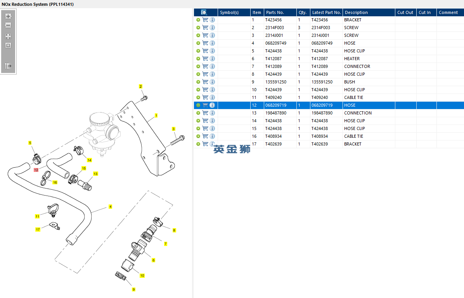464x298 pixels.
Task: Add T412089 CONNECTOR to cart
Action: [x=205, y=66]
